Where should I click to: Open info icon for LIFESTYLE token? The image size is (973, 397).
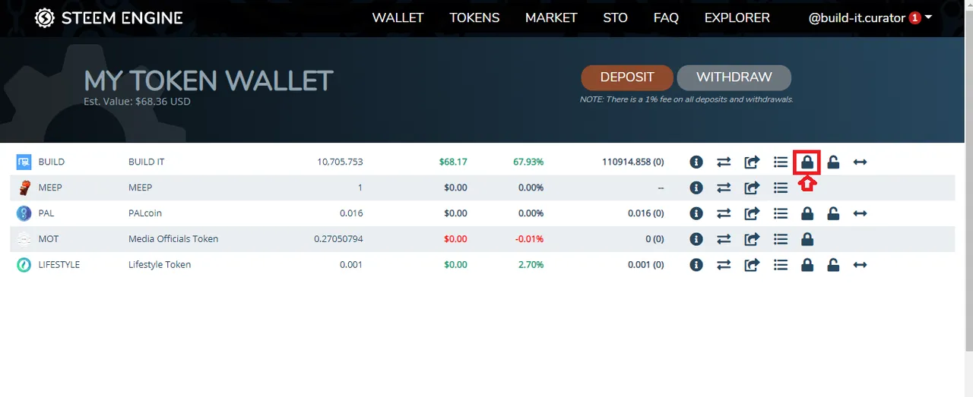pos(696,265)
